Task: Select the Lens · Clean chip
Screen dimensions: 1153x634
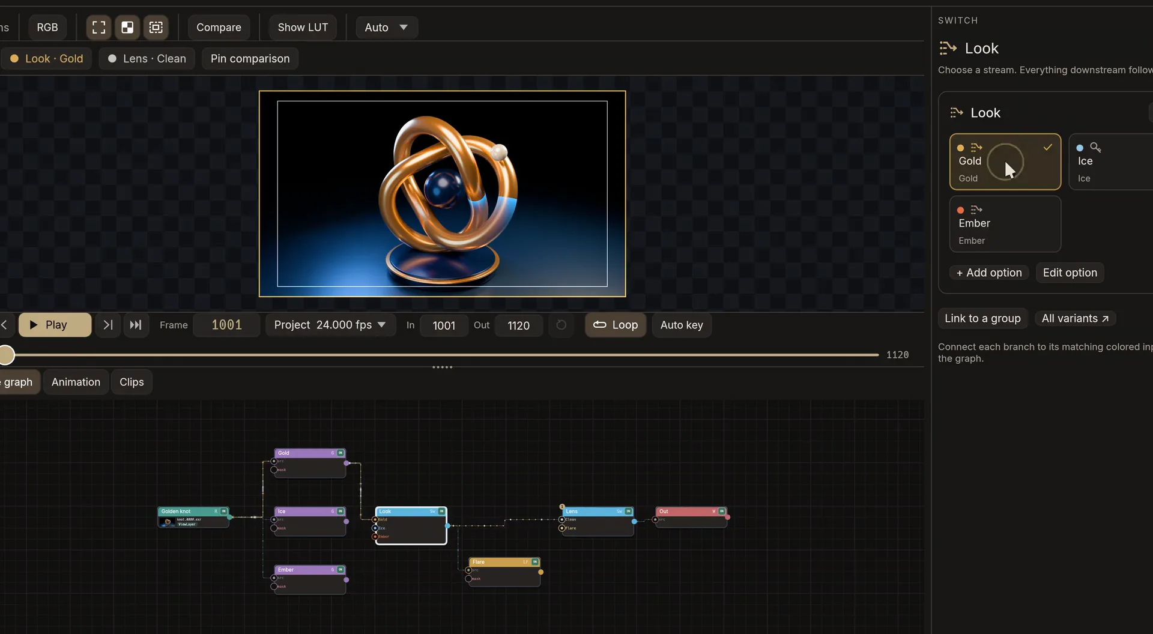Action: coord(147,58)
